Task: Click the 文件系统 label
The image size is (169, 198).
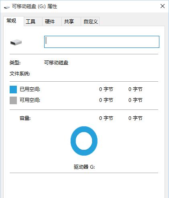Action: point(20,74)
